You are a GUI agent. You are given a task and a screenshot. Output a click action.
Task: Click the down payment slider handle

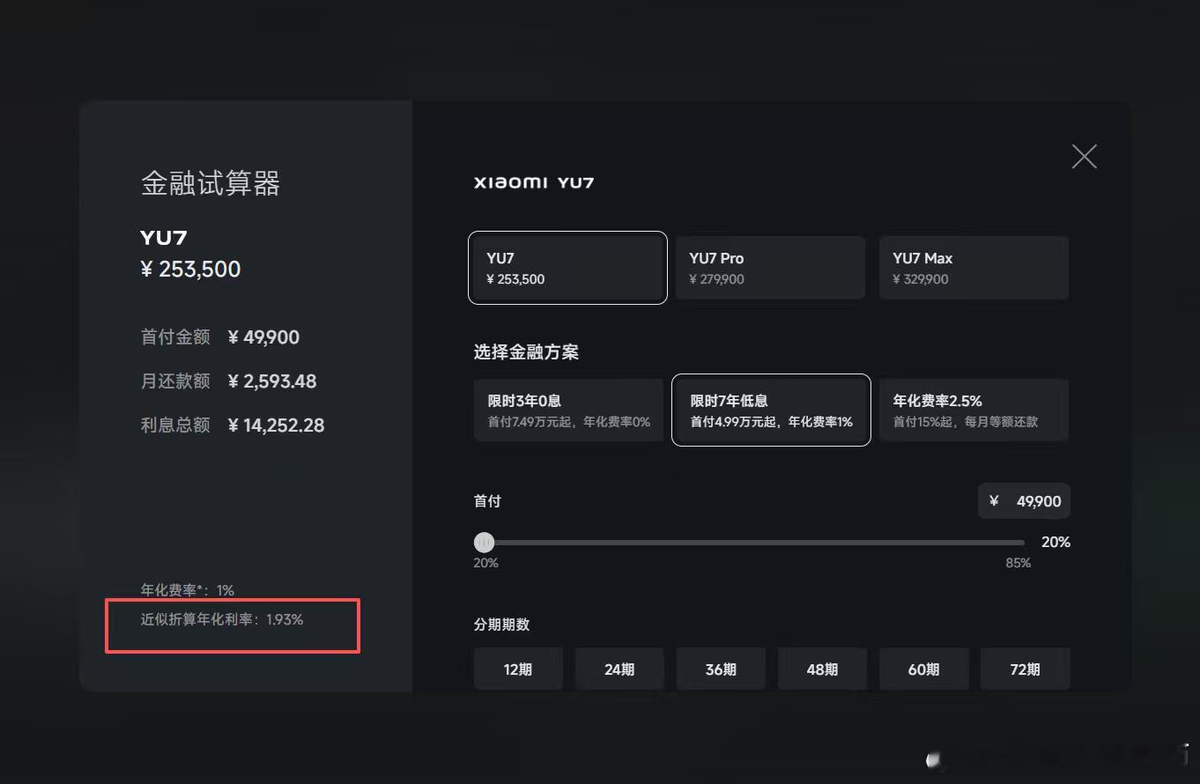tap(484, 543)
